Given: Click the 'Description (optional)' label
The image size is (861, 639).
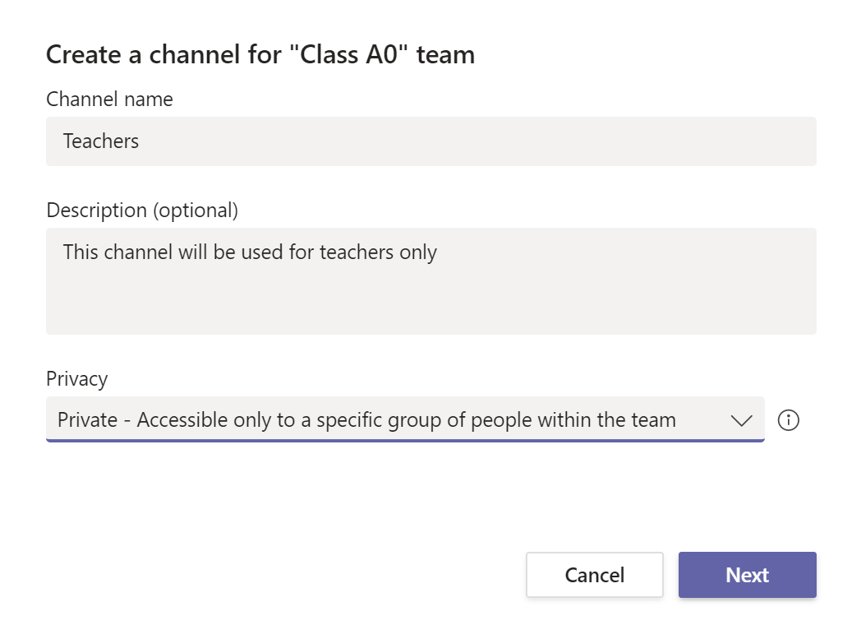Looking at the screenshot, I should pyautogui.click(x=142, y=211).
